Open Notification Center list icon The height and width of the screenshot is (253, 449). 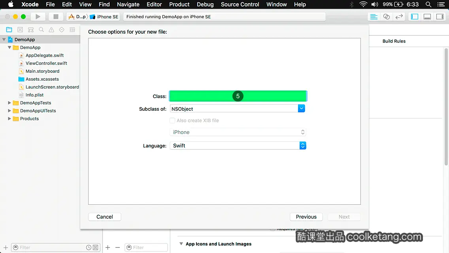coord(441,4)
